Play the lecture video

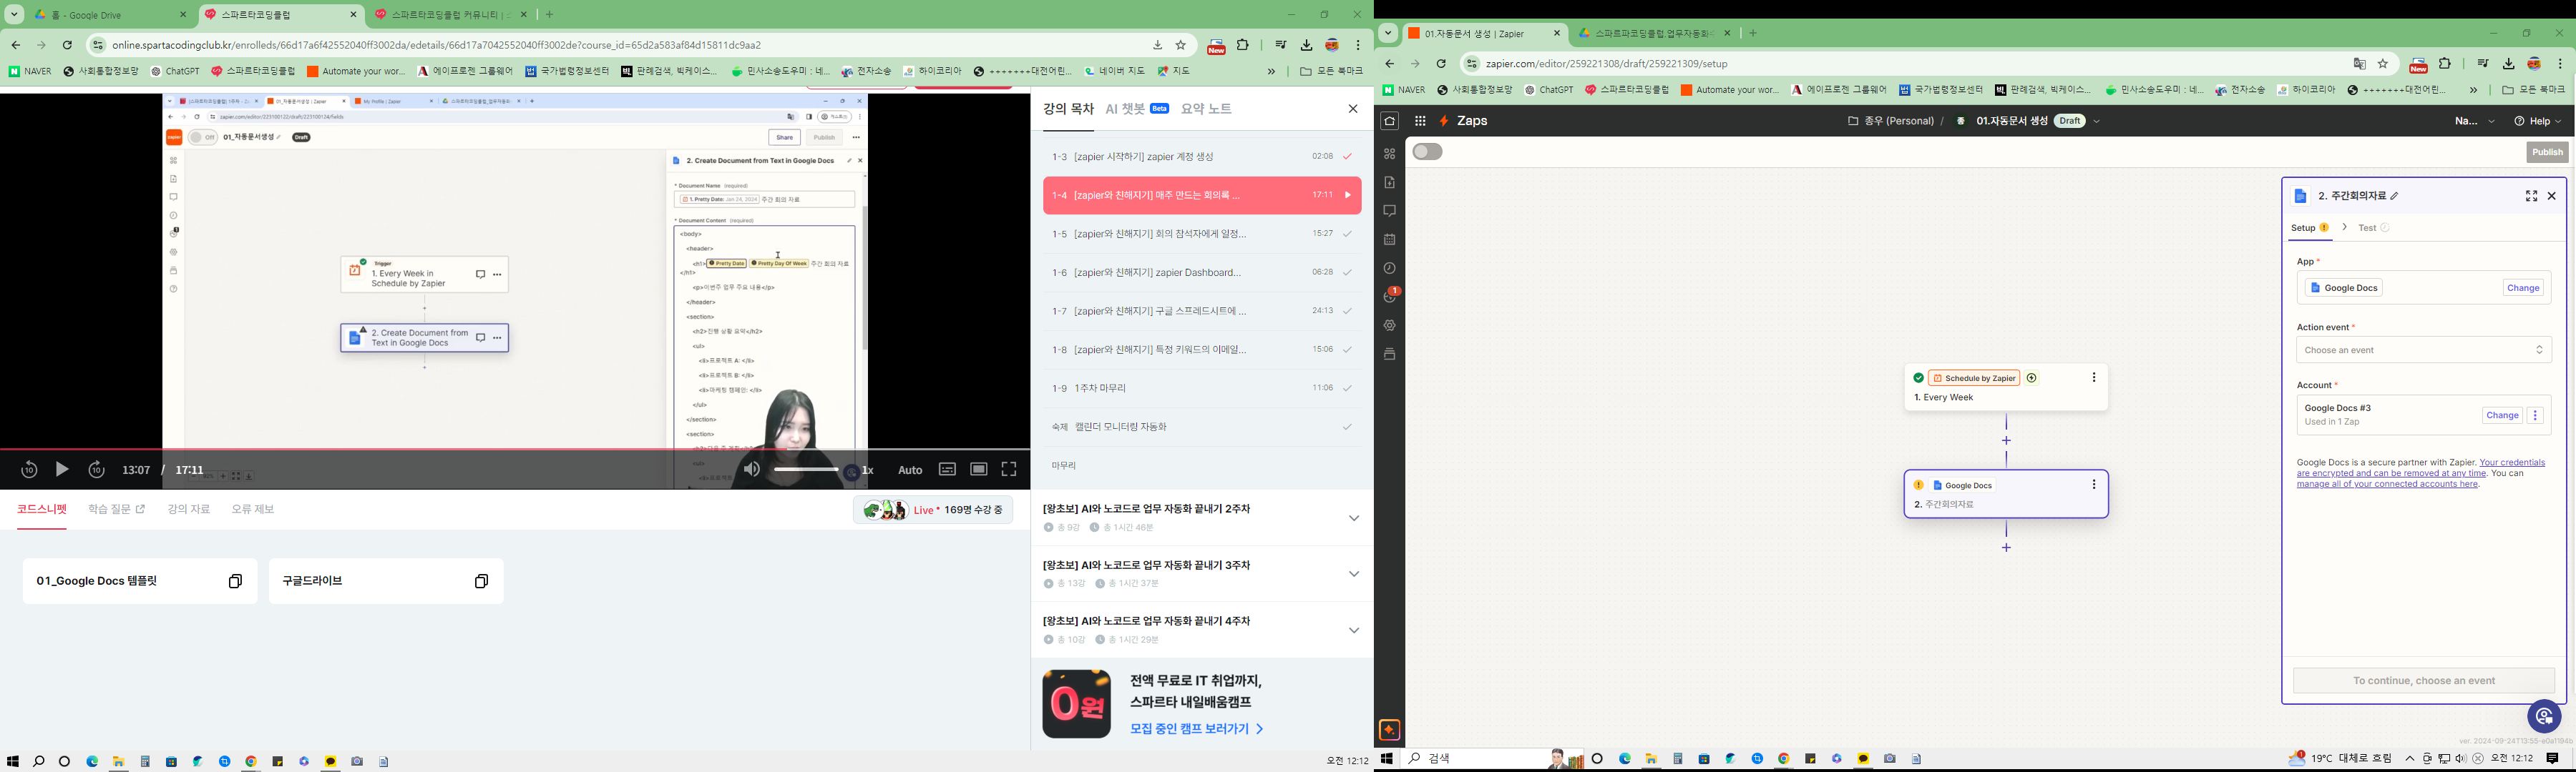point(62,470)
